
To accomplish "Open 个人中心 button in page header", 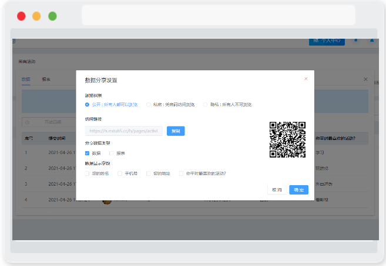I will click(327, 41).
